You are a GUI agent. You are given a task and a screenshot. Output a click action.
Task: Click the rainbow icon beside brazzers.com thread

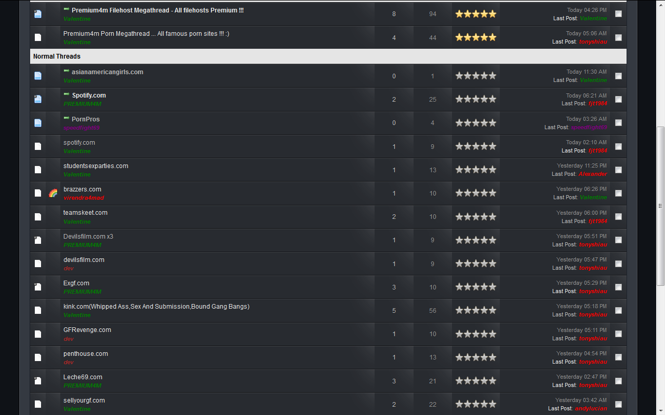(53, 193)
